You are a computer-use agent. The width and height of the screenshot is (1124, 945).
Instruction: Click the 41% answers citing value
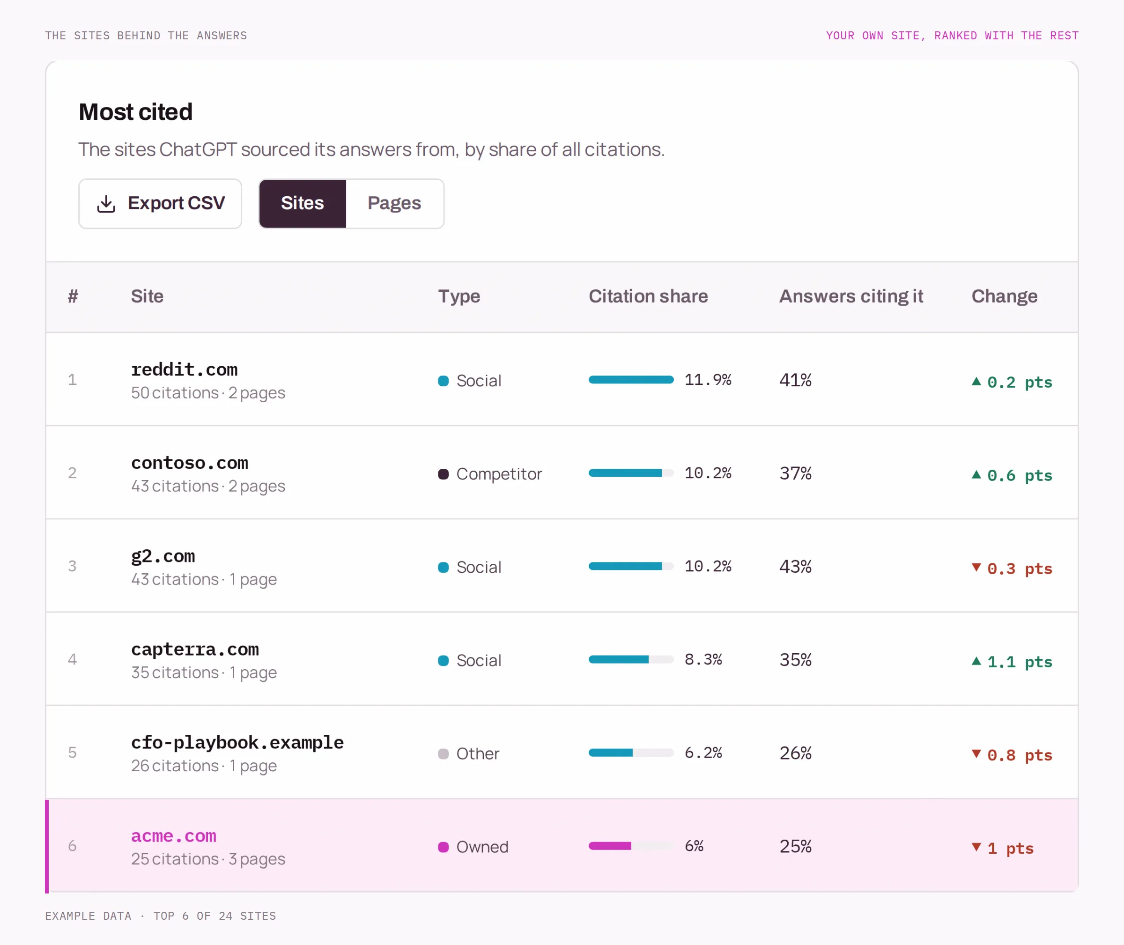[x=796, y=380]
